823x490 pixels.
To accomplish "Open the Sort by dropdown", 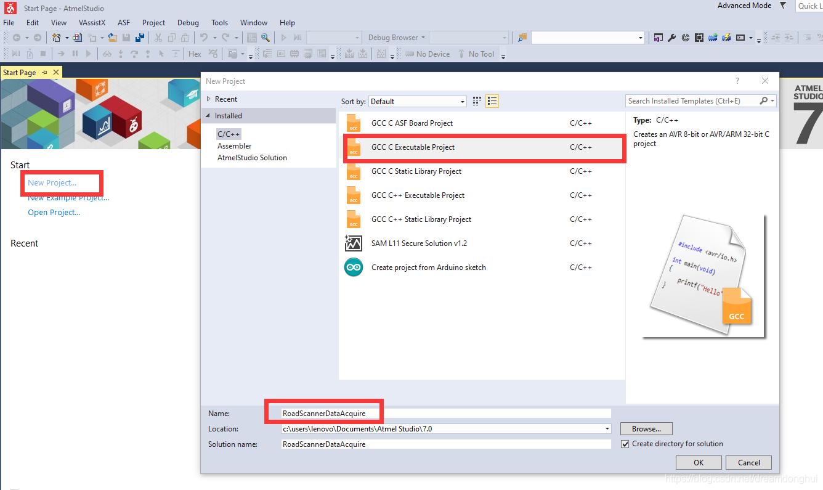I will [418, 102].
